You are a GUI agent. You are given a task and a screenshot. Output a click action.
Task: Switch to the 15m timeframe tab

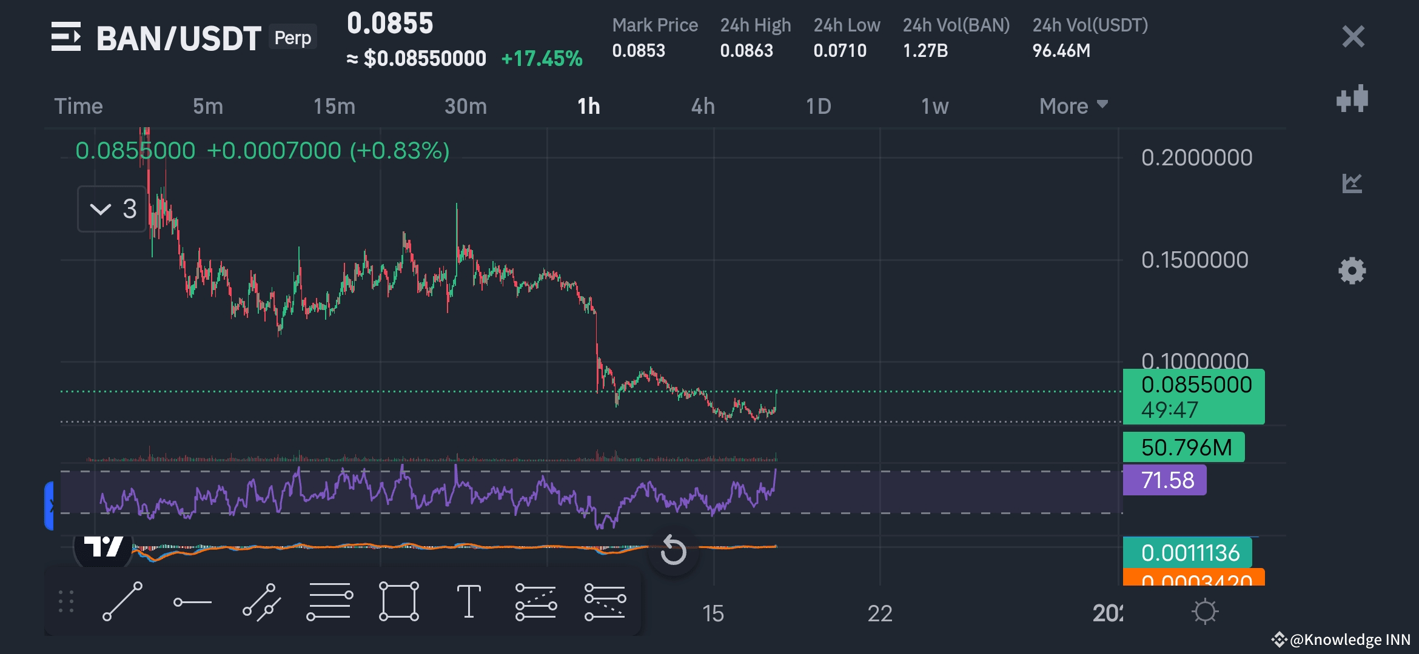(x=334, y=106)
